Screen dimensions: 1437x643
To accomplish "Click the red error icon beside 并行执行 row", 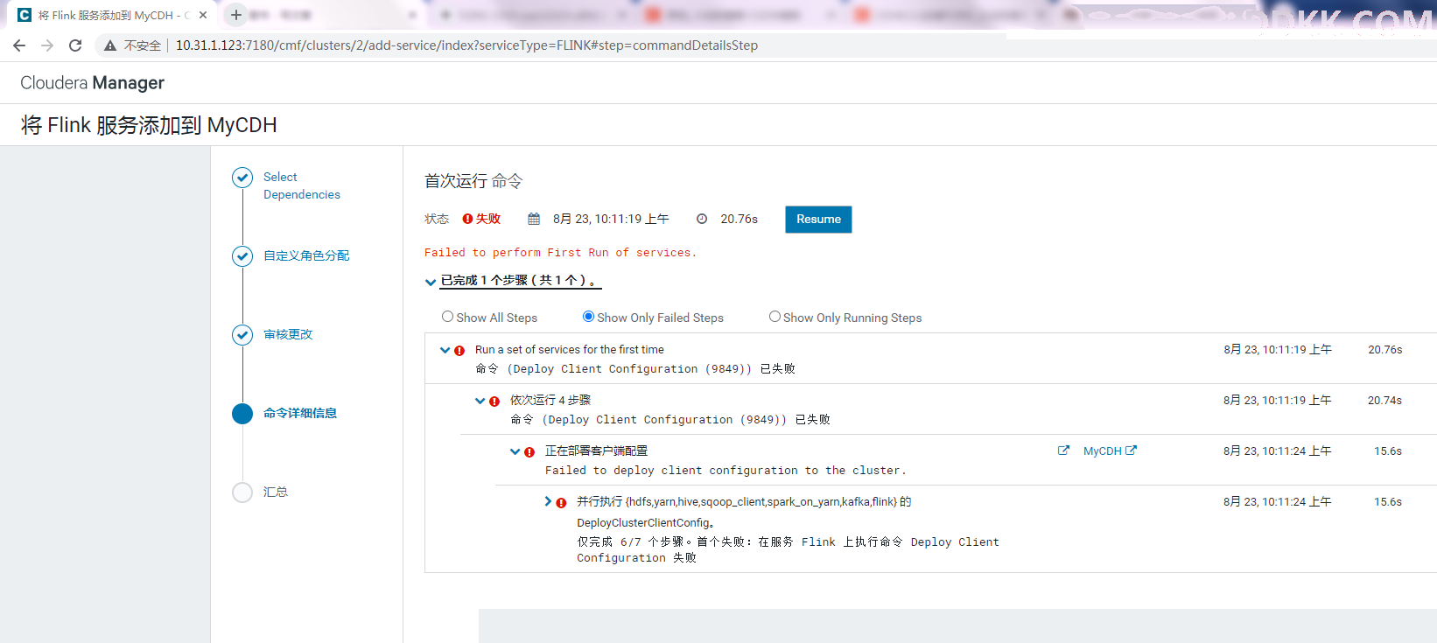I will pyautogui.click(x=561, y=502).
